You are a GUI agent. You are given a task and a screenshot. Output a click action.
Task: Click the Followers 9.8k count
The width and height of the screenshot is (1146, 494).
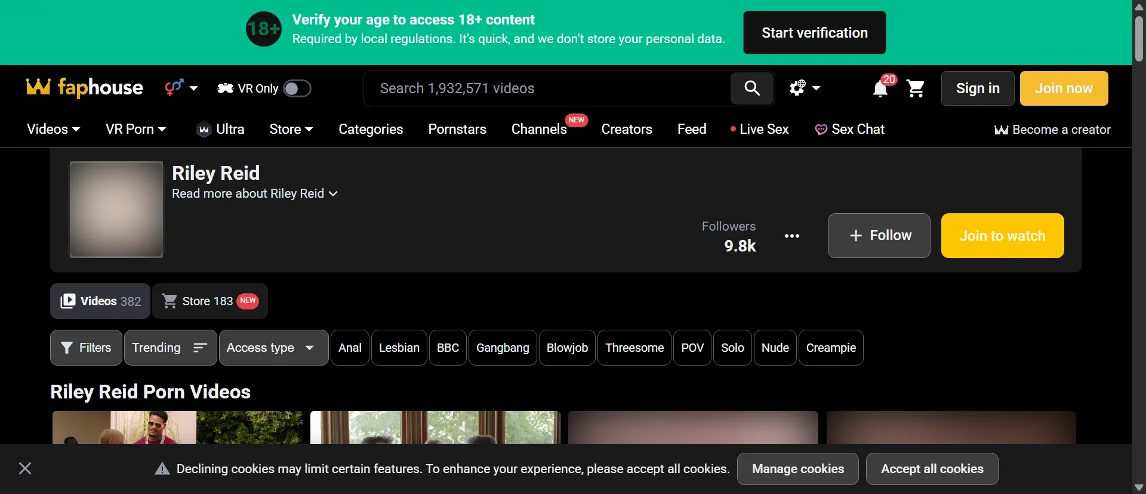[729, 237]
